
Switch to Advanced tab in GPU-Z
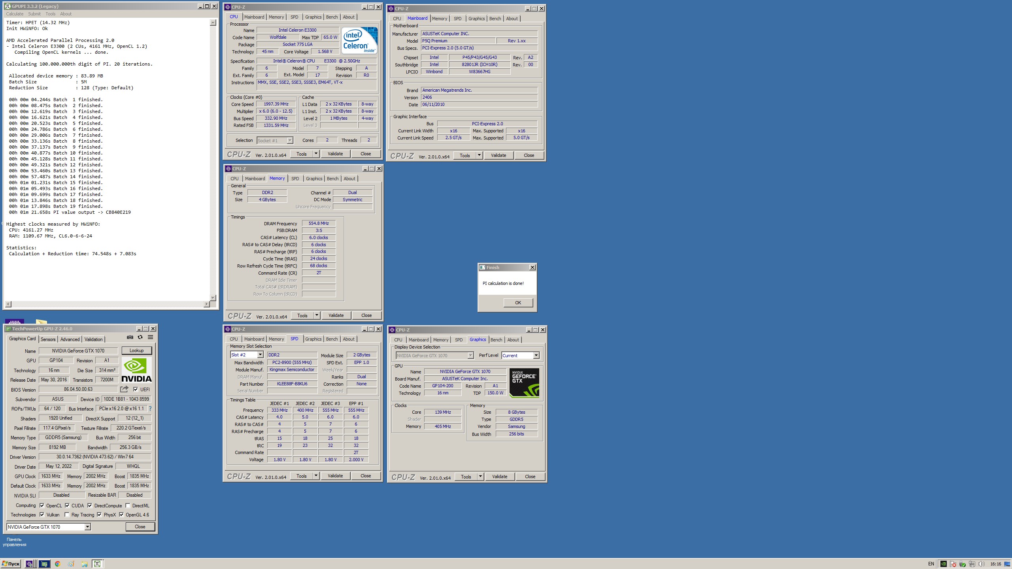coord(70,339)
